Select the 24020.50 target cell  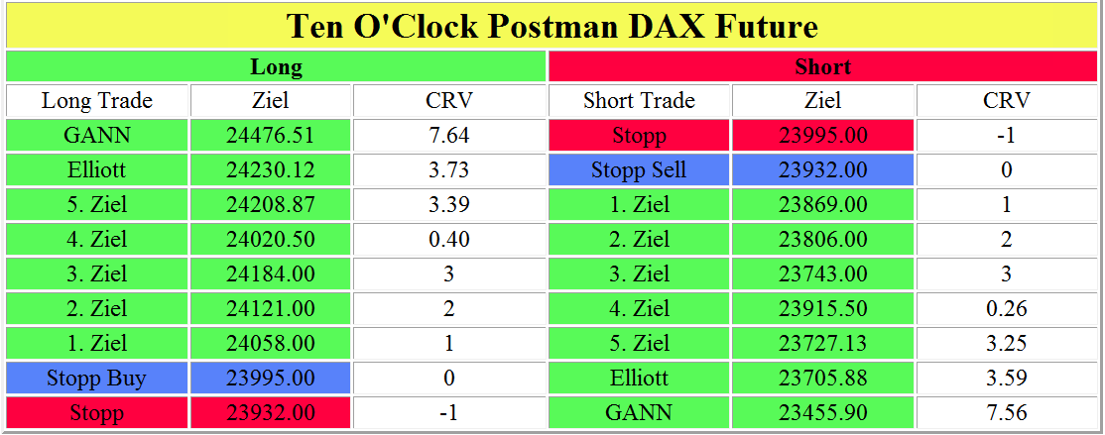271,240
